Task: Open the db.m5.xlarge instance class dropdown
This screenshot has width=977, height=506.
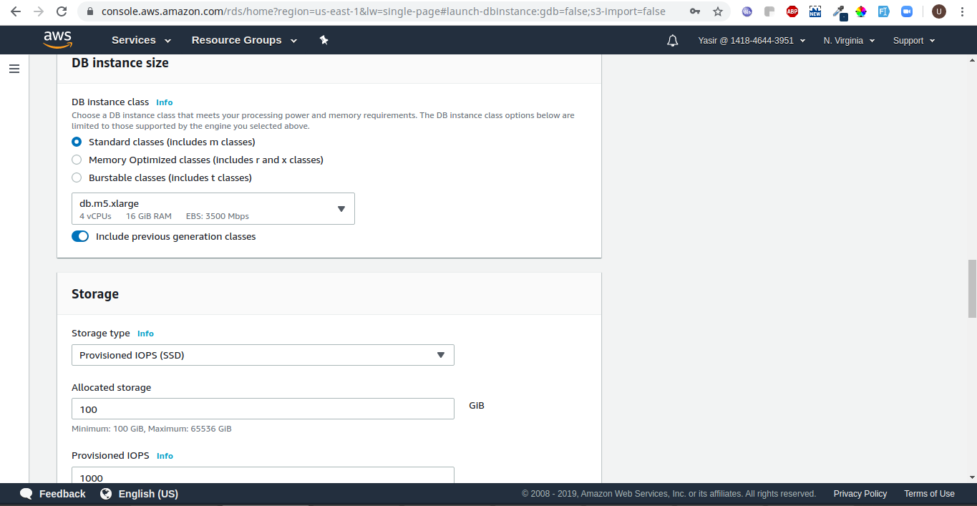Action: coord(213,208)
